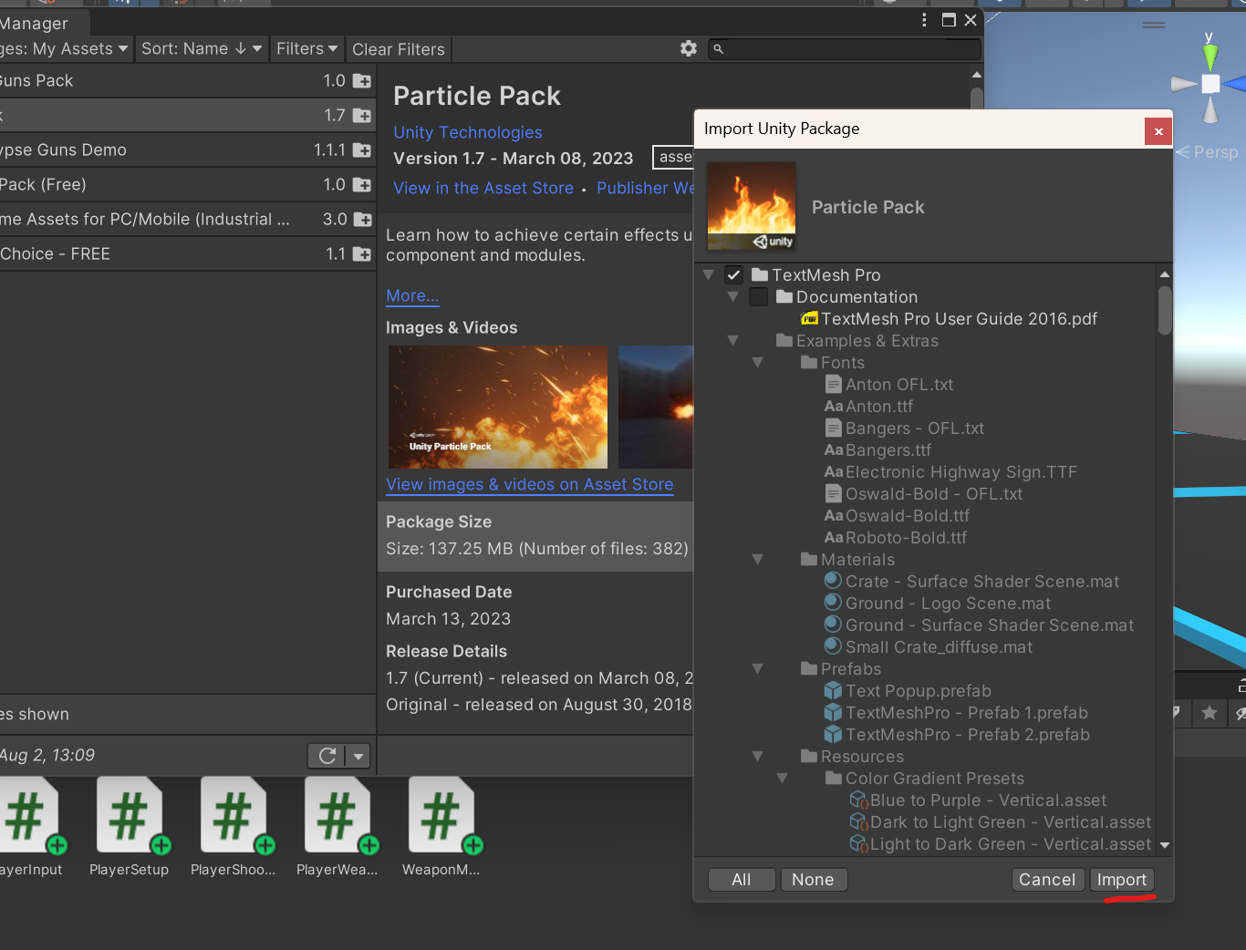Screen dimensions: 1246x950
Task: Click Dark to Light Green asset icon
Action: [x=858, y=821]
